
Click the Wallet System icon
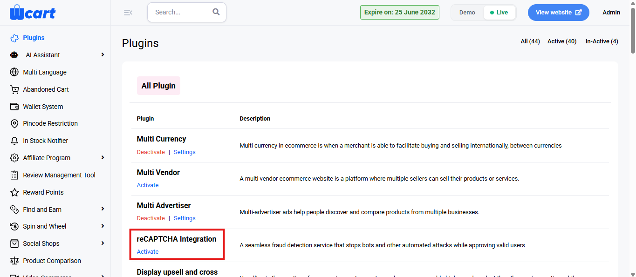(x=14, y=107)
